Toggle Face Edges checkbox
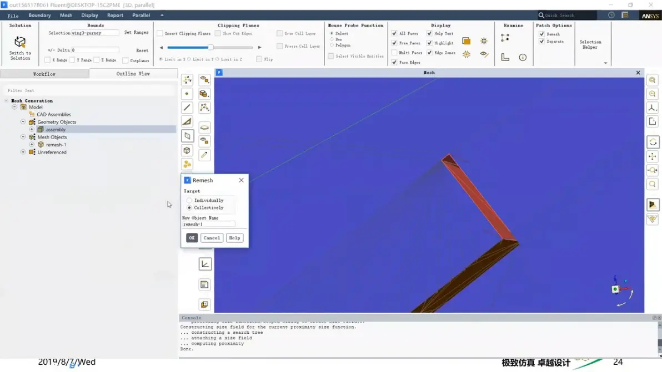Image resolution: width=662 pixels, height=372 pixels. pos(394,62)
